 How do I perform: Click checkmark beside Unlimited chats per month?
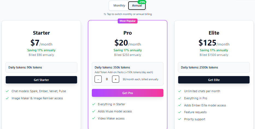(180, 91)
